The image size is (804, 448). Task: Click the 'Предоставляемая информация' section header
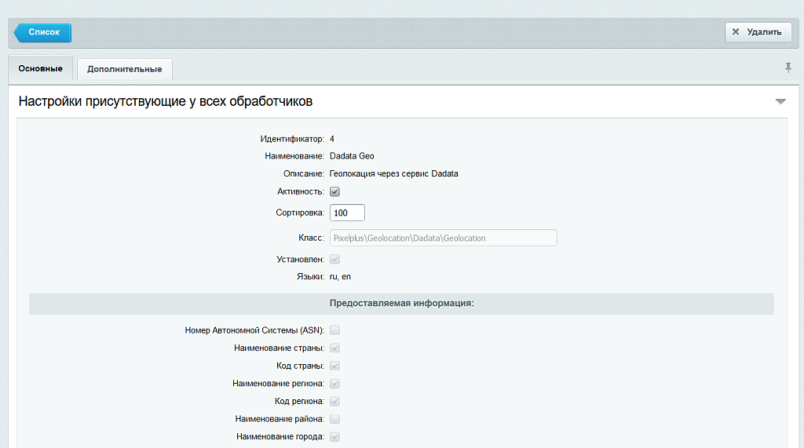pos(401,304)
